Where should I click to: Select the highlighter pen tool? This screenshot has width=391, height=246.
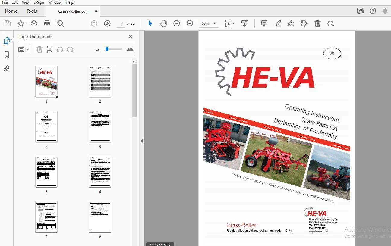coord(278,23)
